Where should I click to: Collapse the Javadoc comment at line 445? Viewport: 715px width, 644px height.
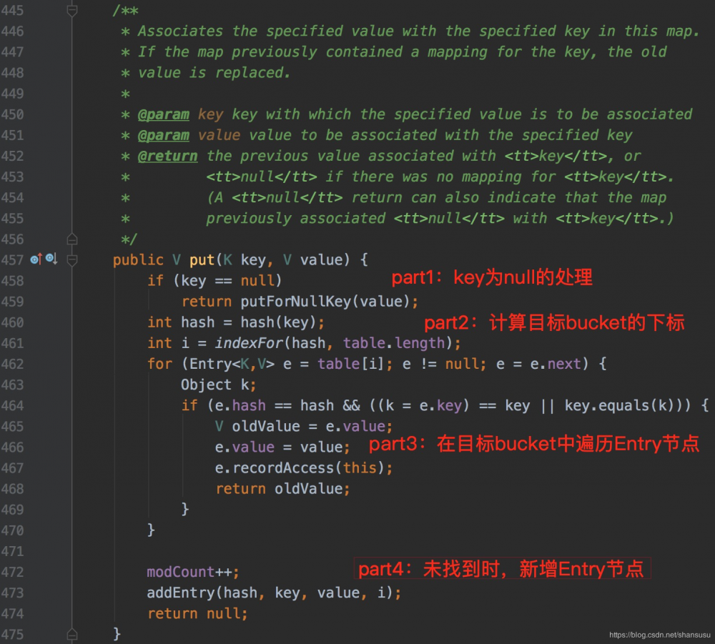(71, 11)
